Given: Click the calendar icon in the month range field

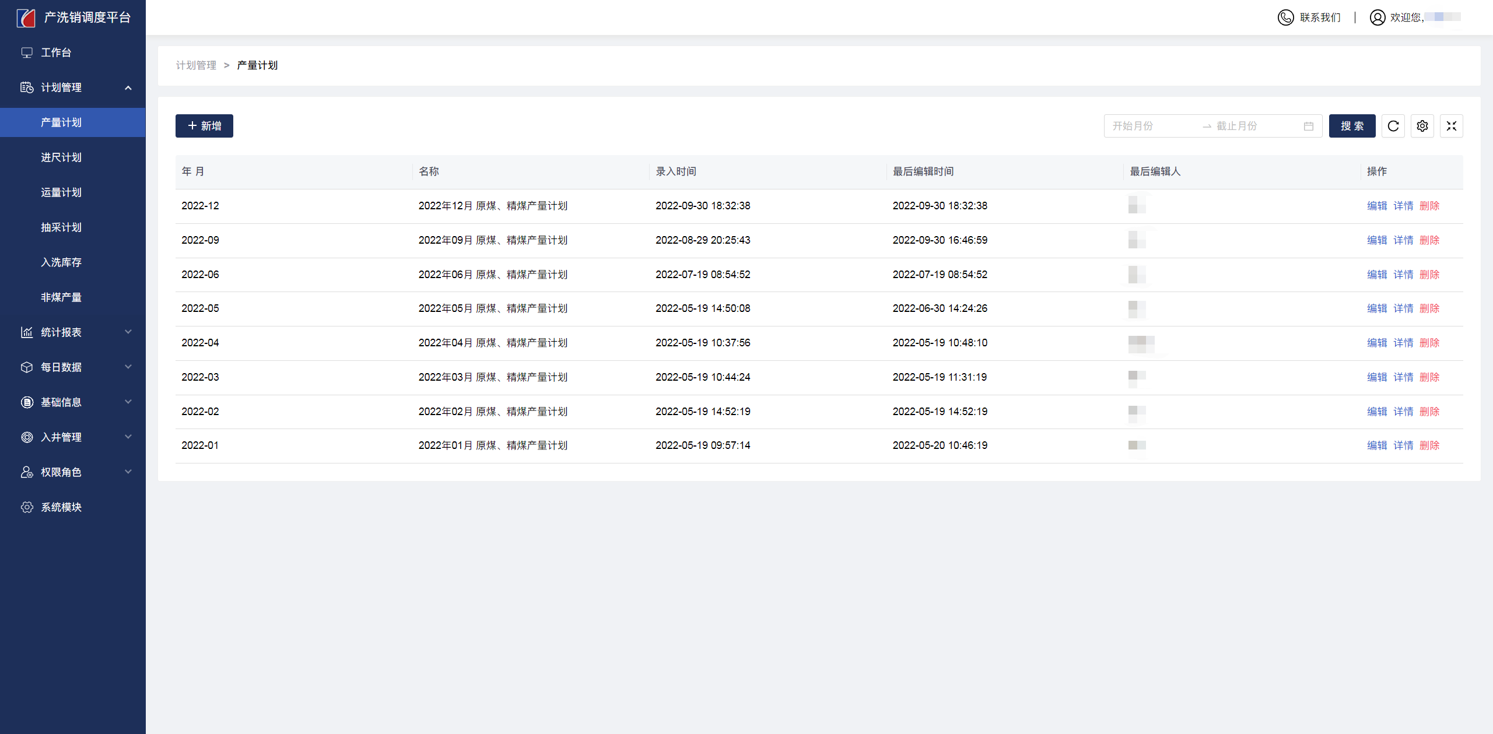Looking at the screenshot, I should 1308,126.
